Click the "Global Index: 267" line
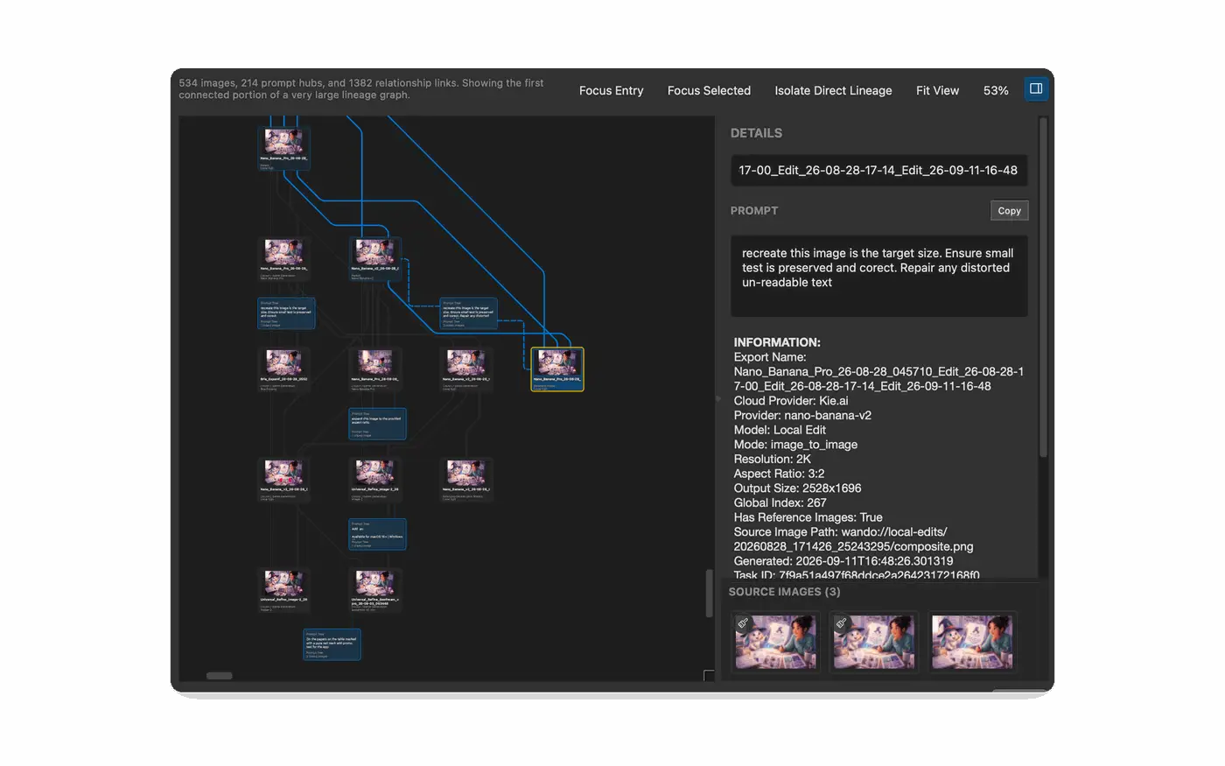Image resolution: width=1225 pixels, height=766 pixels. point(780,502)
